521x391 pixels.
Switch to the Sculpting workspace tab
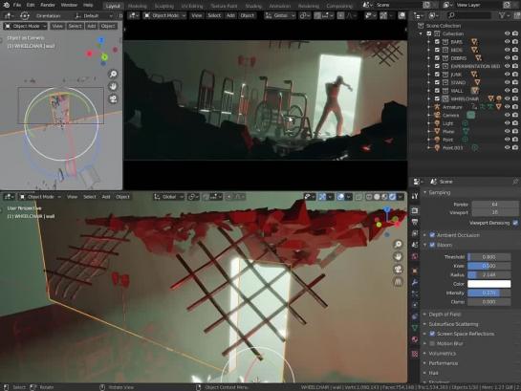pos(164,6)
